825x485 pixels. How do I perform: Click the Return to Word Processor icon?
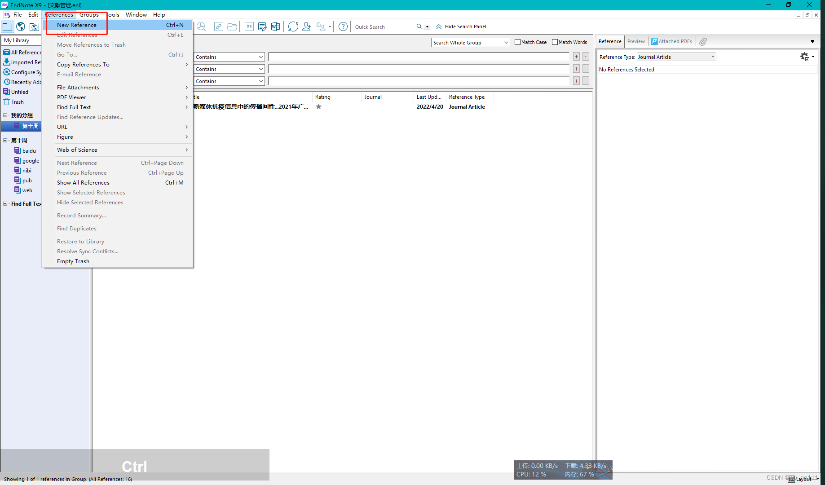tap(275, 26)
